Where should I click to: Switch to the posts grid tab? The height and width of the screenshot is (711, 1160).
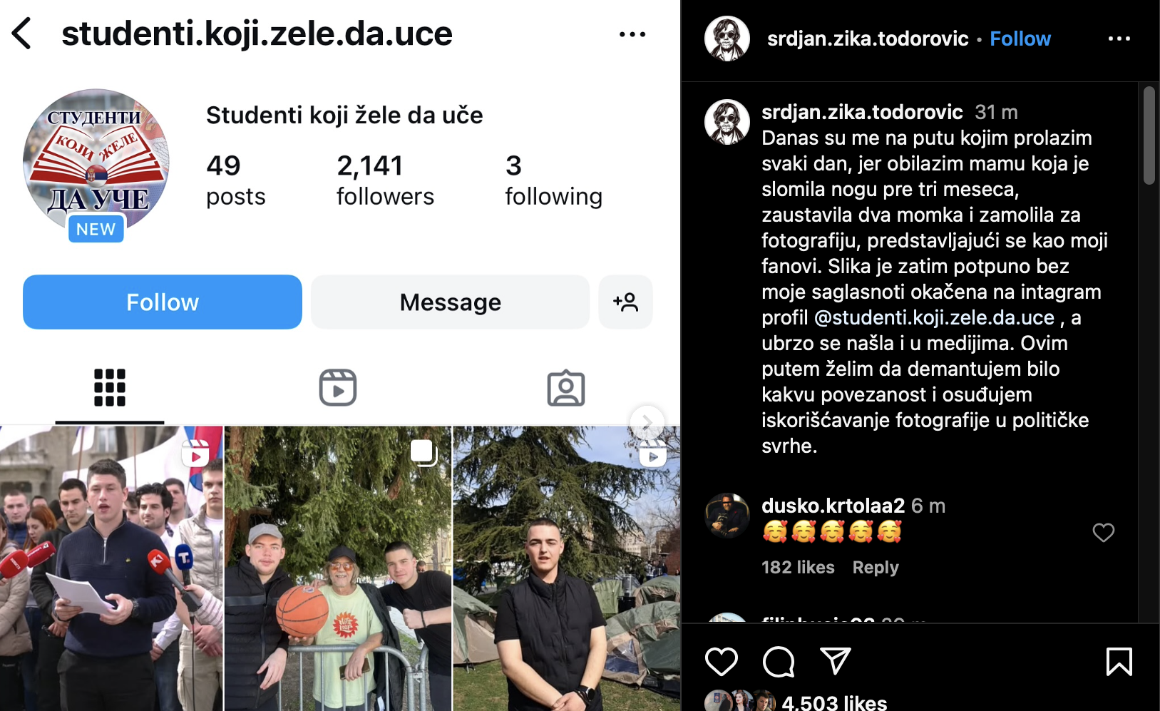(110, 388)
